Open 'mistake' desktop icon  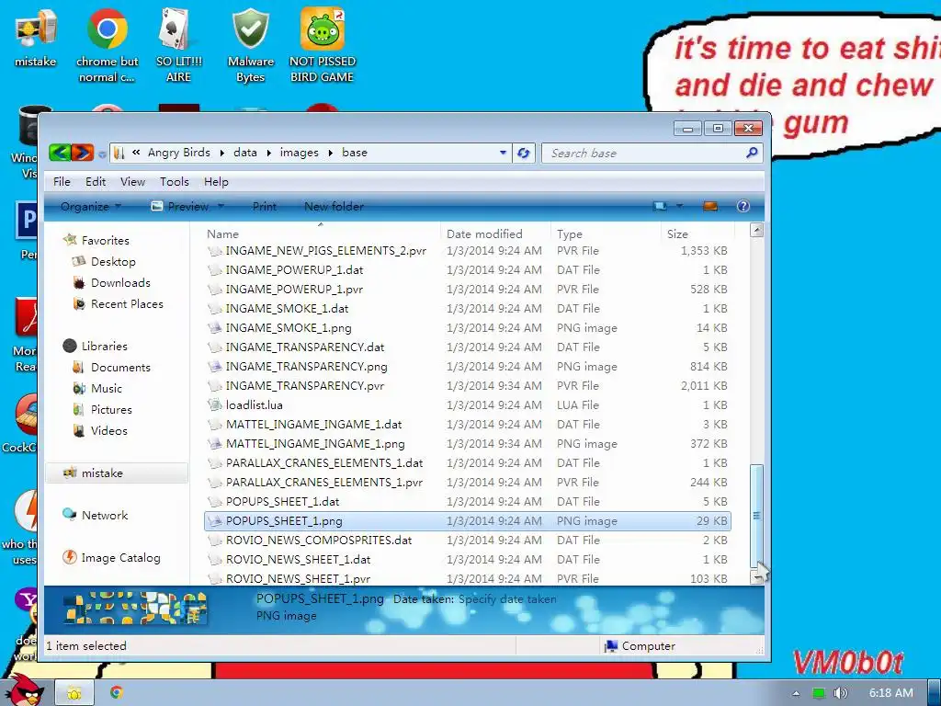(x=36, y=37)
